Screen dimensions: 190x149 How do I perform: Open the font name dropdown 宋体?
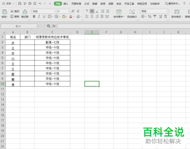55,11
